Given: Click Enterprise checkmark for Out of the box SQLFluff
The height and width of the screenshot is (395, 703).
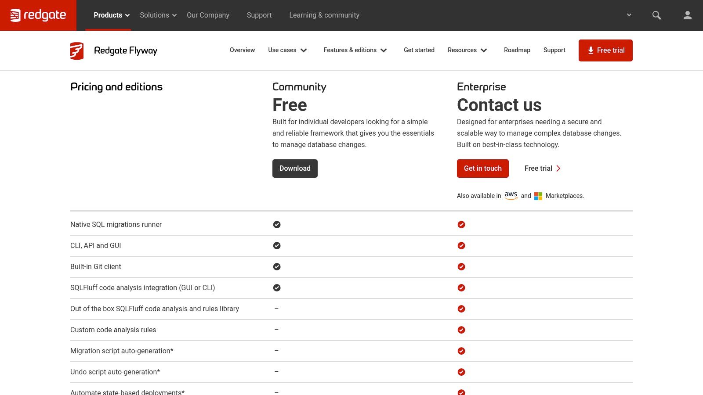Looking at the screenshot, I should 461,309.
